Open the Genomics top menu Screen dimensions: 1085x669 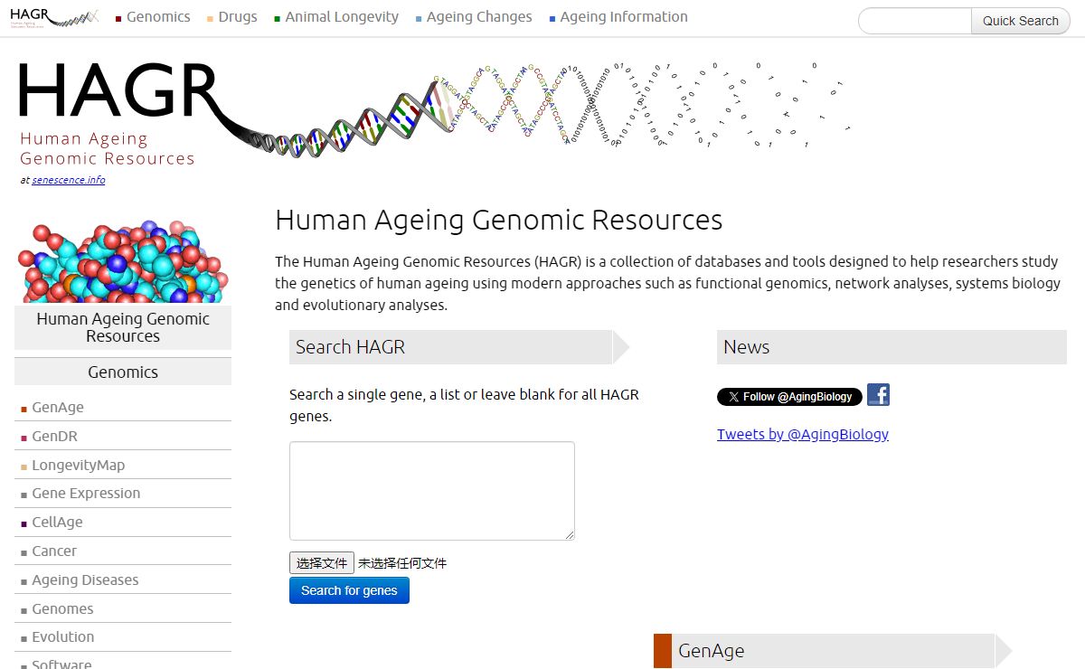[158, 17]
